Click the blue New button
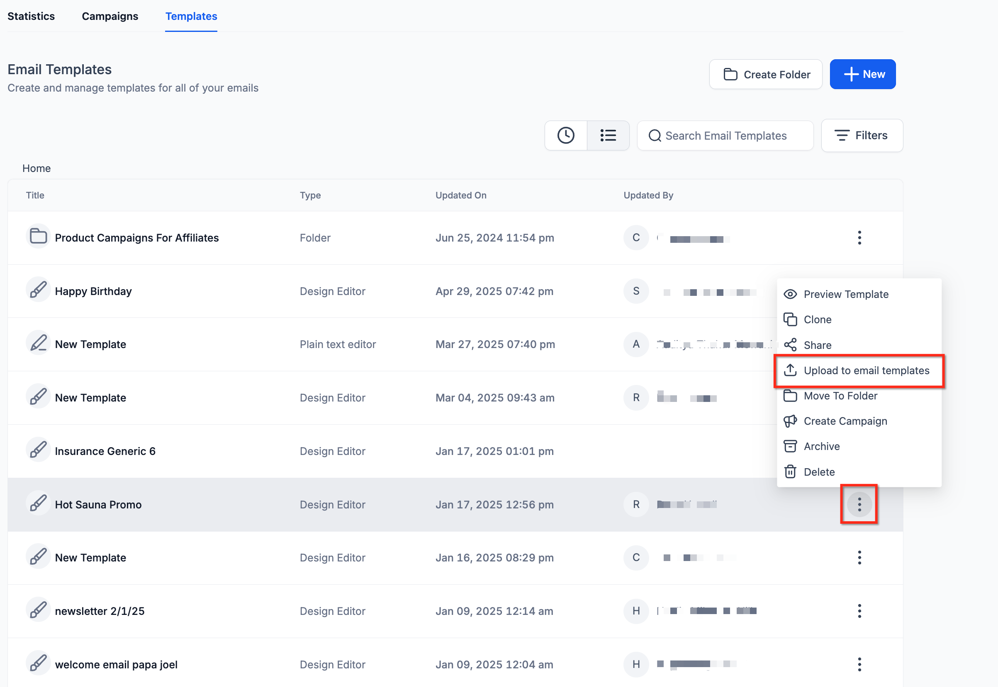The width and height of the screenshot is (998, 687). point(862,75)
